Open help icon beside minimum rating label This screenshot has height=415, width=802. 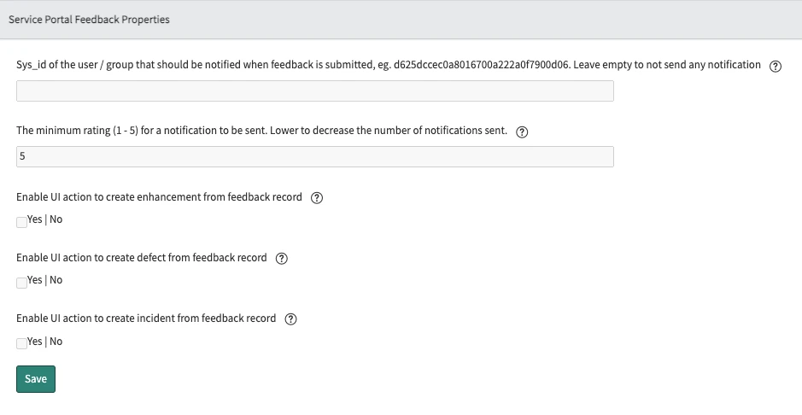pyautogui.click(x=523, y=132)
